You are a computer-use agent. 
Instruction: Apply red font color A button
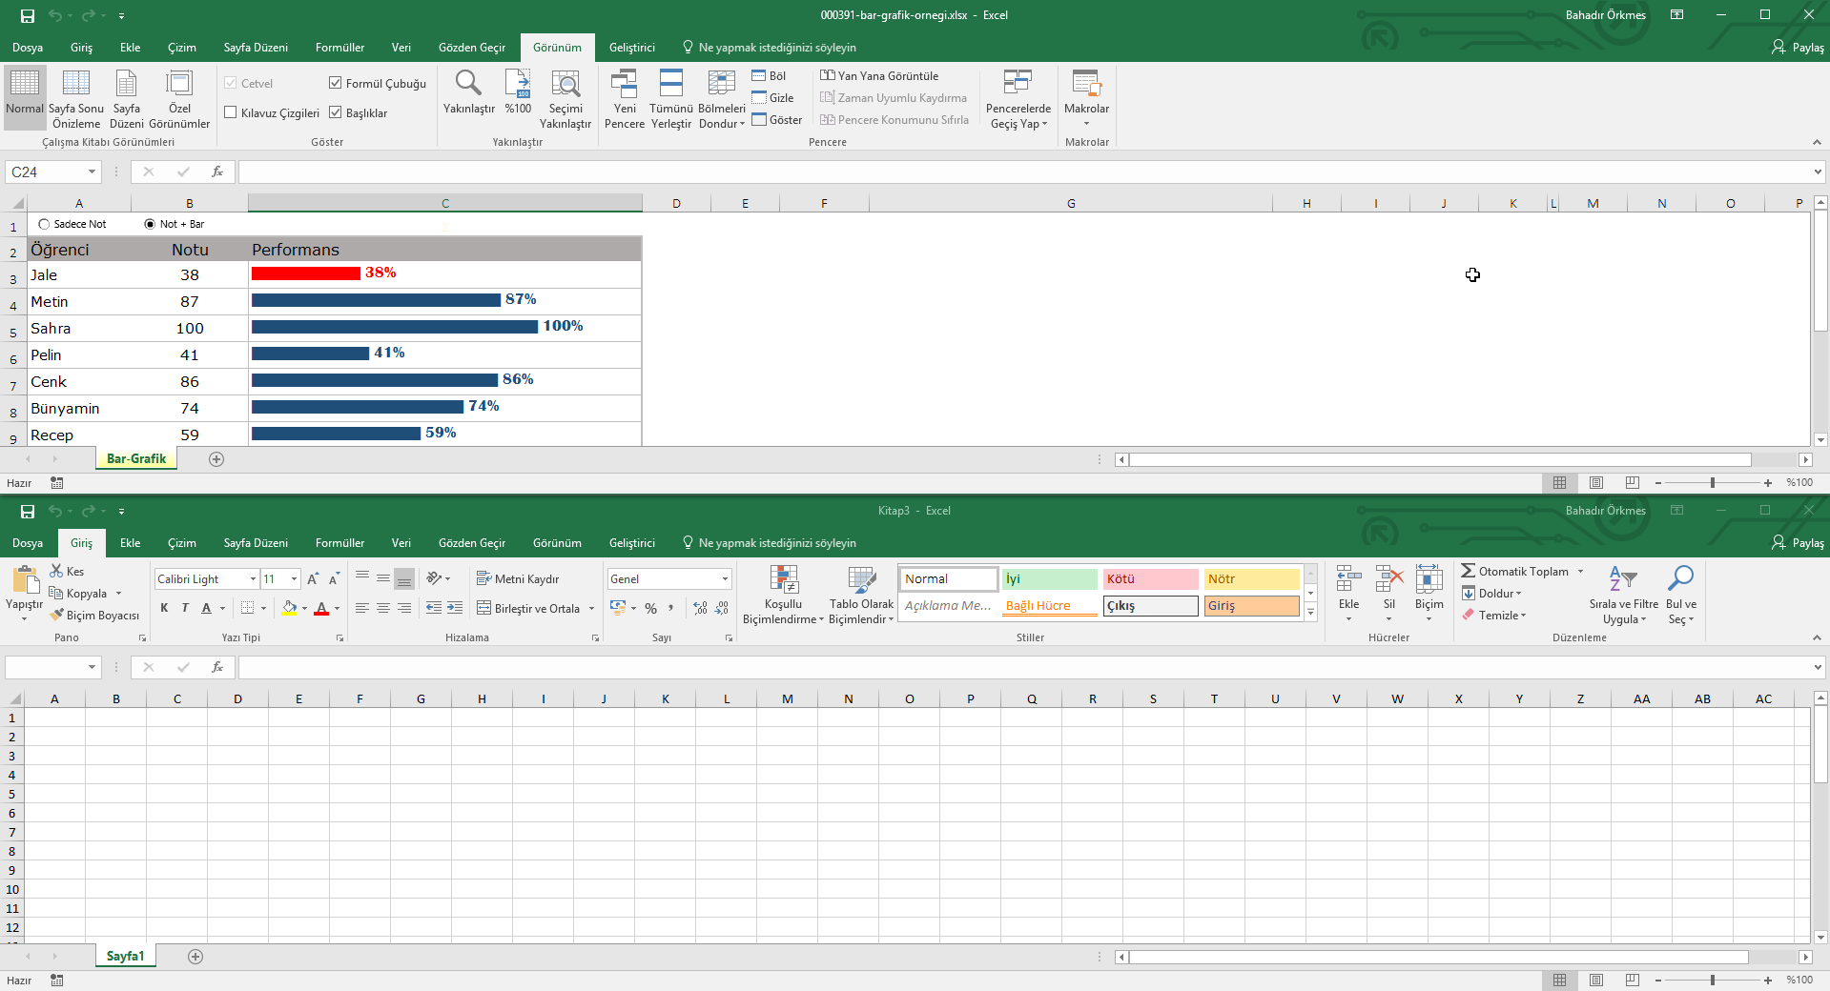(321, 608)
